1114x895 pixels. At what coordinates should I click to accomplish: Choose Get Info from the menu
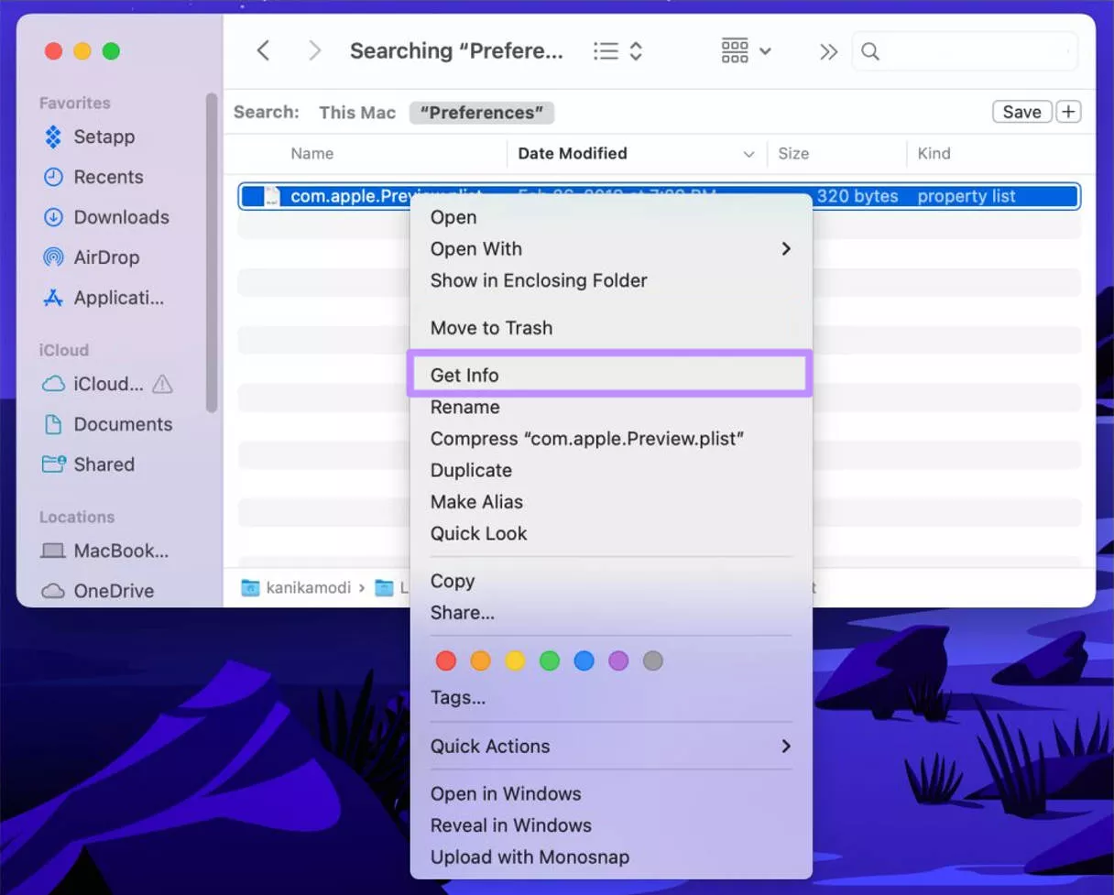[x=610, y=375]
